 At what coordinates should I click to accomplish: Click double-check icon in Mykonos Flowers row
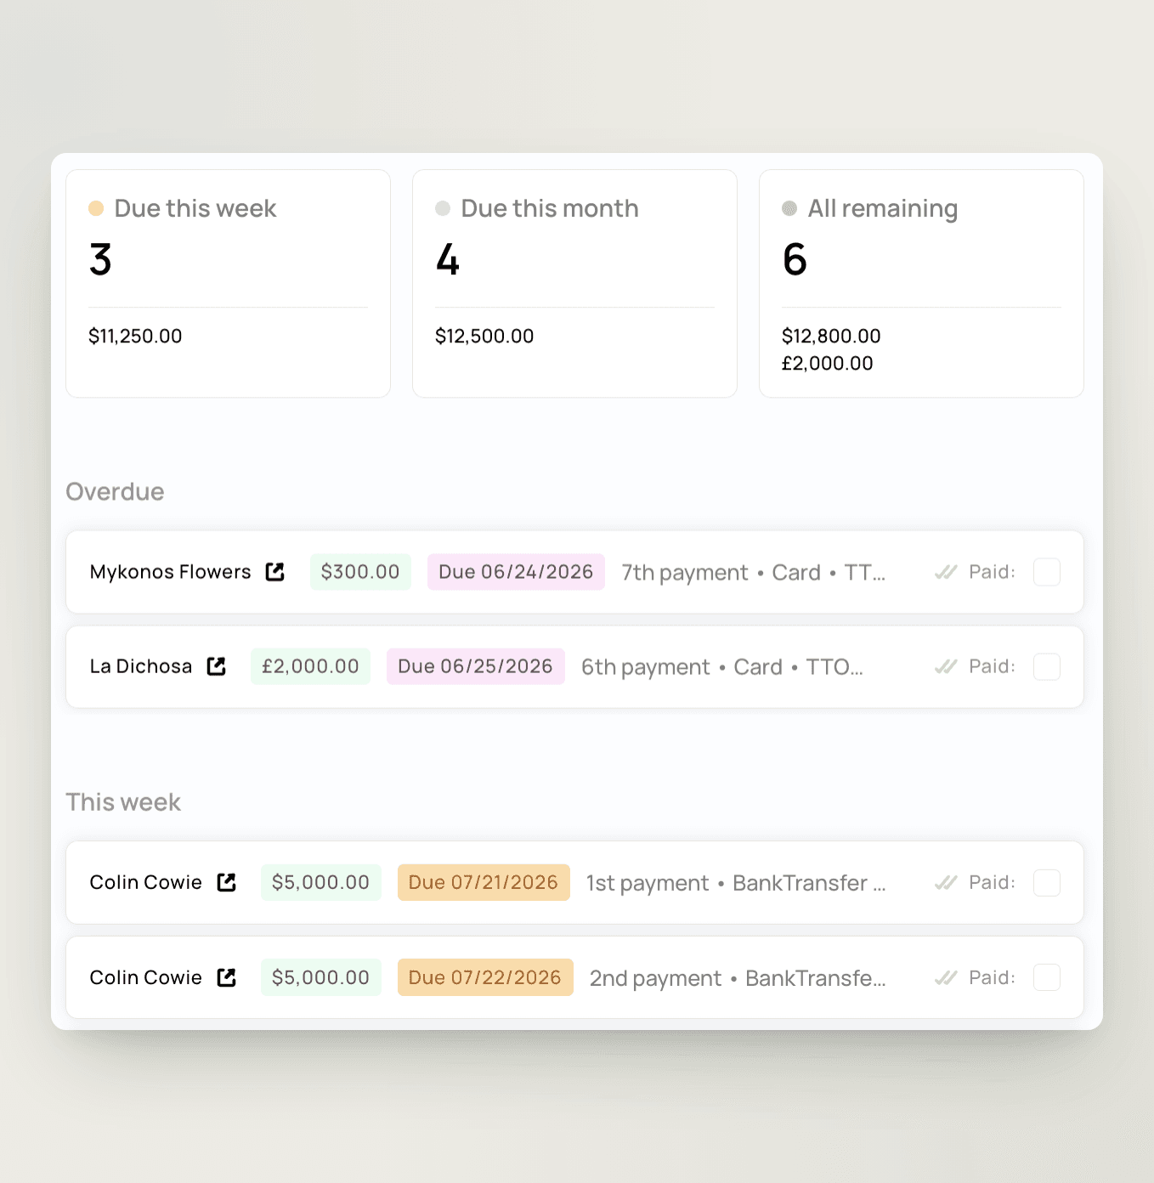pyautogui.click(x=946, y=572)
